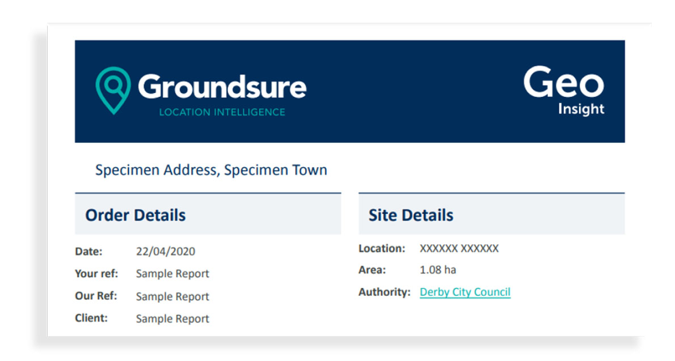Click the Area: label

(372, 270)
